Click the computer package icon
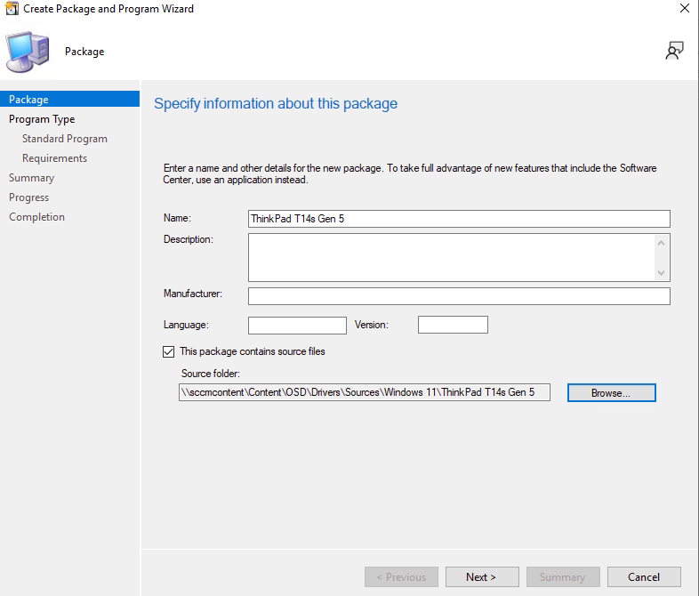699x596 pixels. (28, 52)
